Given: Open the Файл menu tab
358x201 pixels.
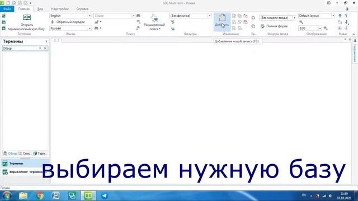Looking at the screenshot, I should click(7, 9).
